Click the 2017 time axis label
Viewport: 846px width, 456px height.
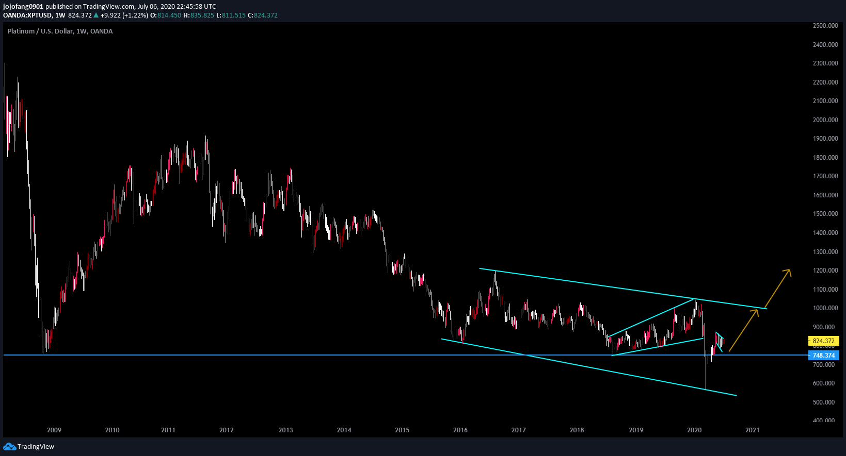pyautogui.click(x=519, y=430)
